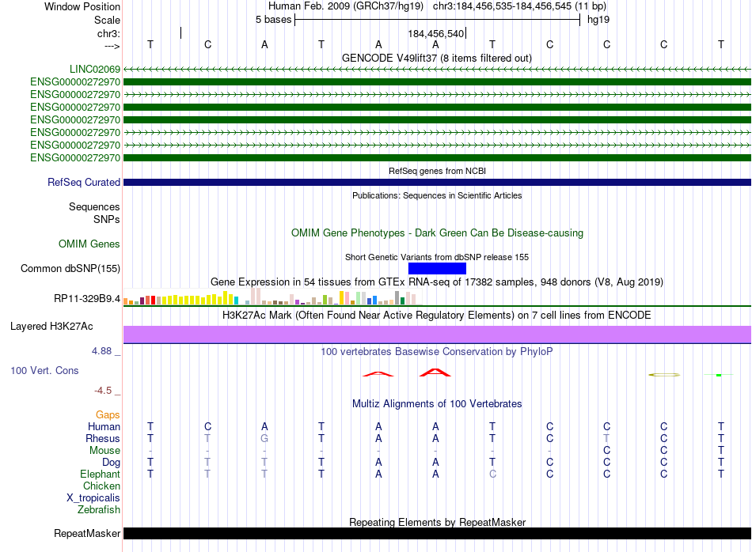Image resolution: width=752 pixels, height=552 pixels.
Task: Click the T base in the Mouse row
Action: (721, 451)
